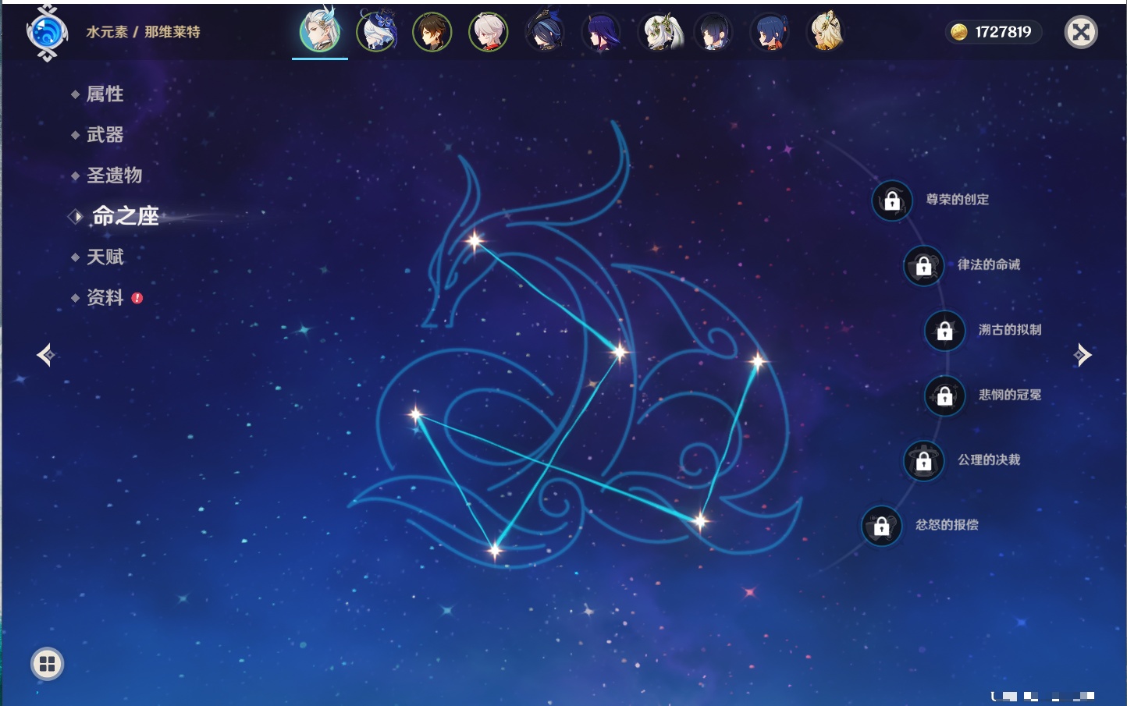Viewport: 1127px width, 706px height.
Task: Go to next character with right arrow
Action: click(x=1082, y=355)
